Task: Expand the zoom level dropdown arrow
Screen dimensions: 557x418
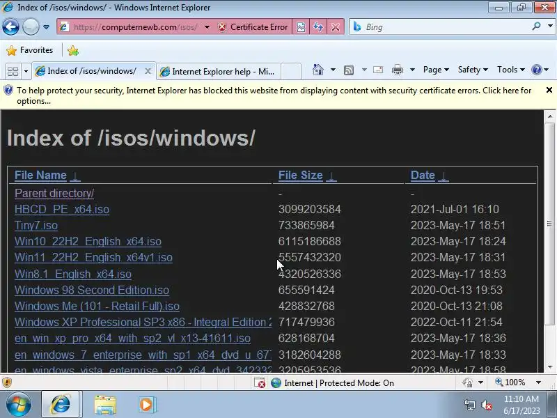Action: (538, 382)
